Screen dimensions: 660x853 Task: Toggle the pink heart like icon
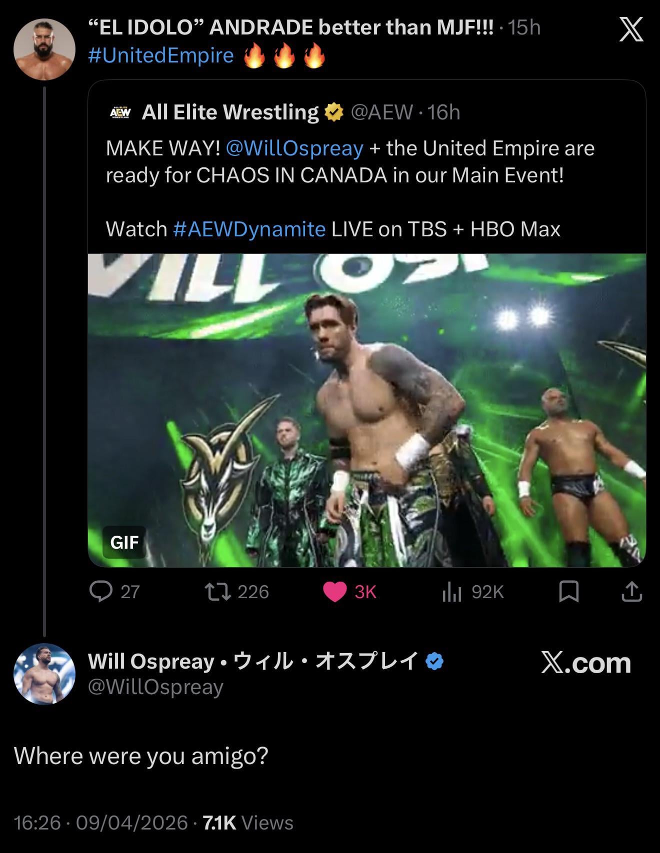335,592
